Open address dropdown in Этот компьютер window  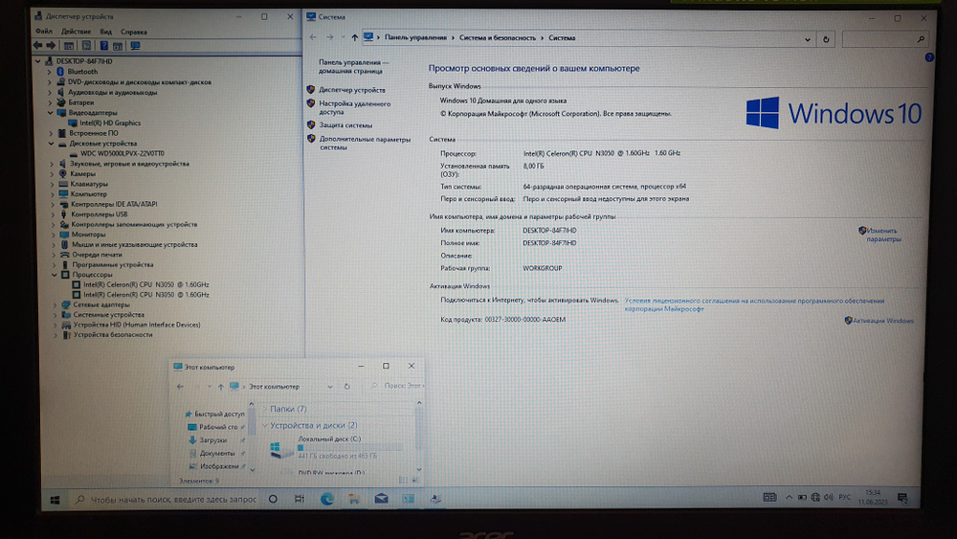329,387
